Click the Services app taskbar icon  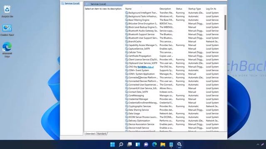[180, 144]
